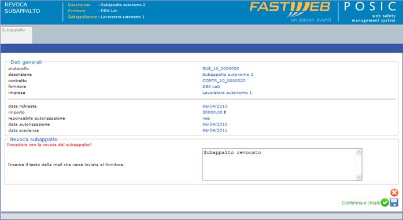The width and height of the screenshot is (403, 220).
Task: Click the red cancel X icon
Action: 394,192
